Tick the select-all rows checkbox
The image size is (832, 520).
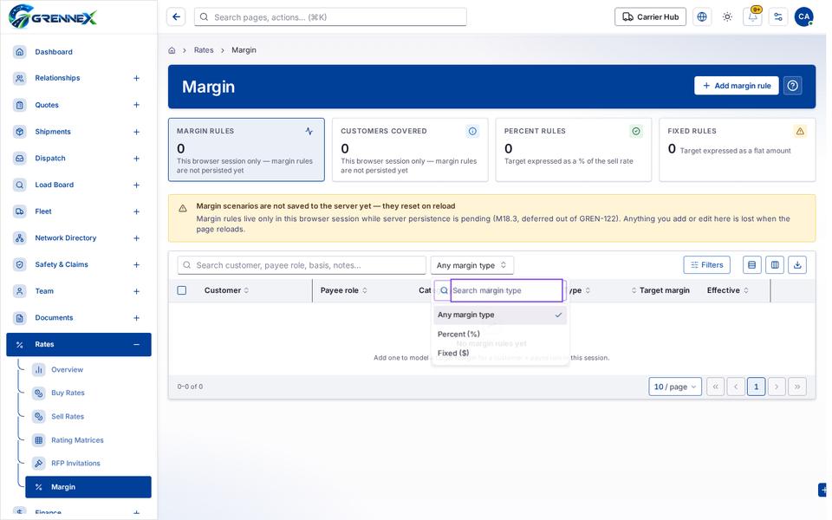(x=182, y=290)
